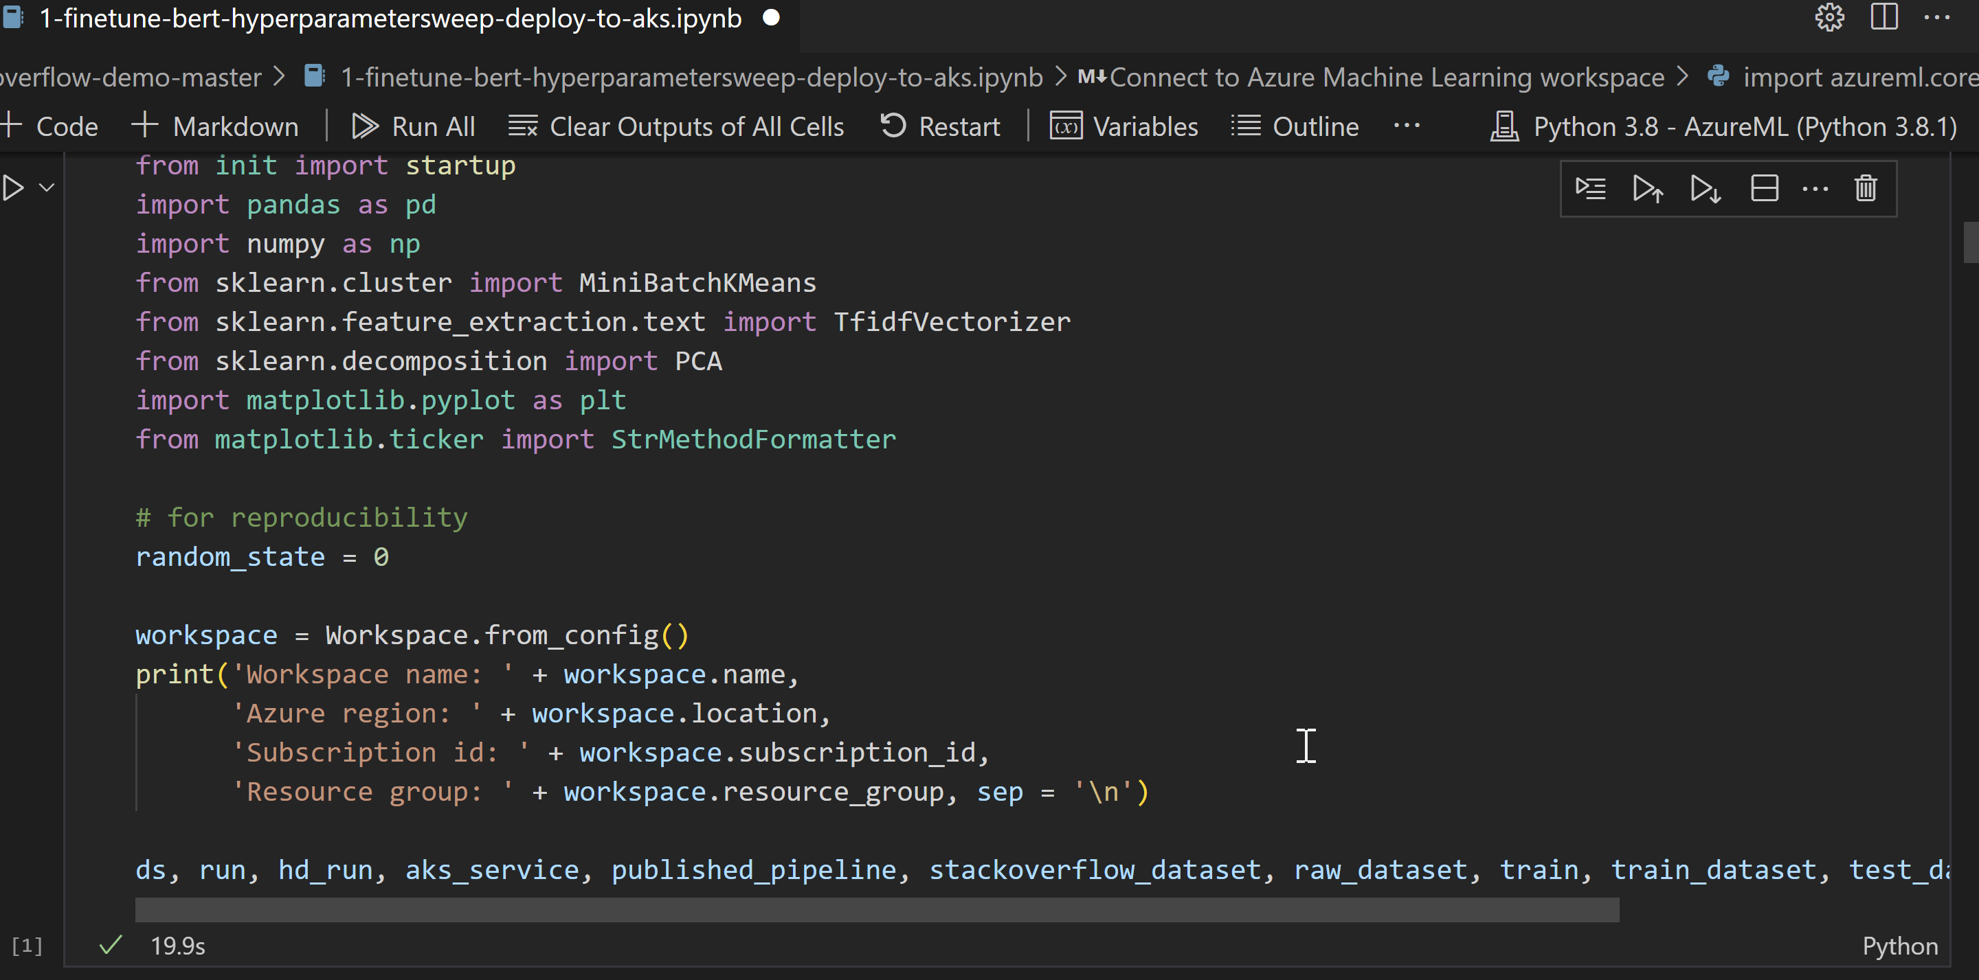Click on StrMethodFormatter import name
Image resolution: width=1979 pixels, height=980 pixels.
753,439
